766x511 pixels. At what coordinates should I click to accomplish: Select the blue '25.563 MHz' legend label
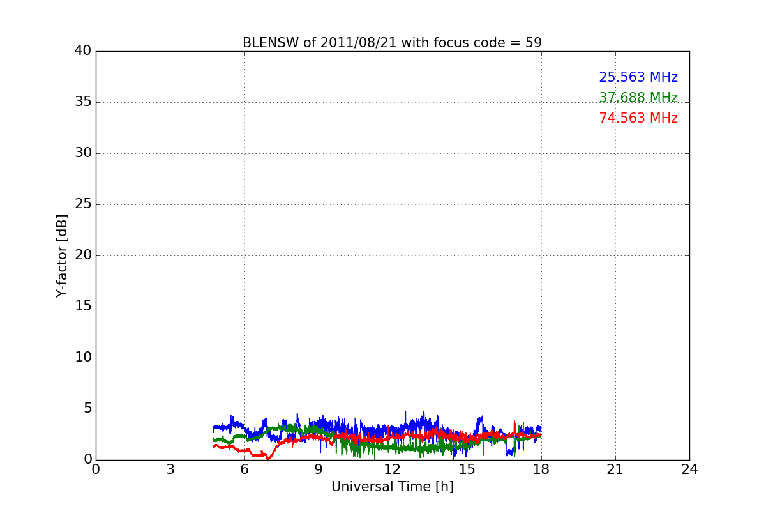tap(638, 77)
